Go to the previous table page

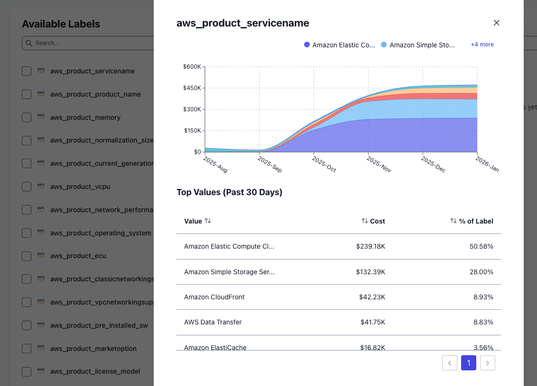tap(449, 363)
